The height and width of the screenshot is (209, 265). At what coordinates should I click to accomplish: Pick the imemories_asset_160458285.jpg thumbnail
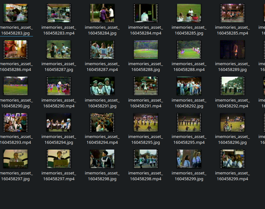[x=189, y=13]
